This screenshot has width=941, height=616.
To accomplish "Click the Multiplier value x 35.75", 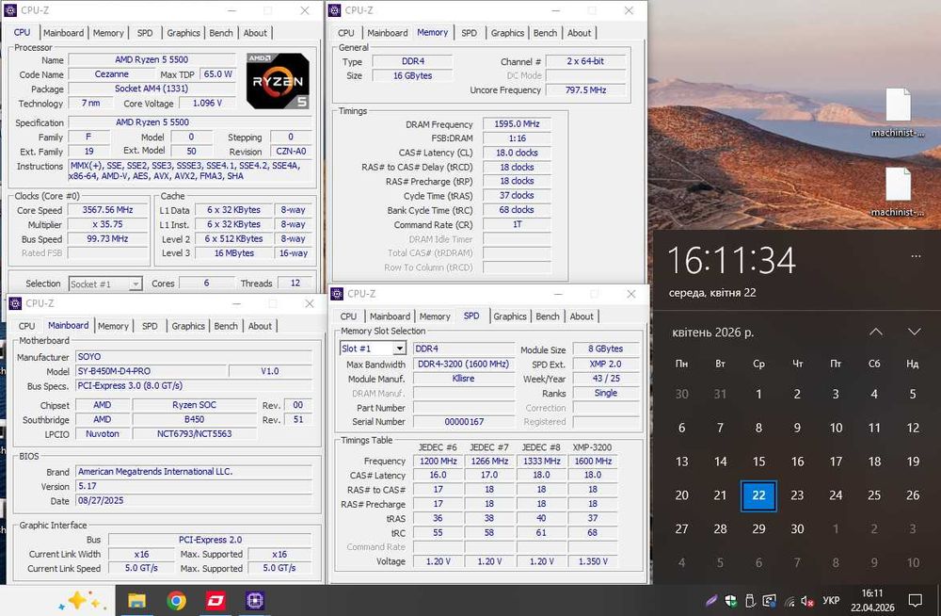I will tap(107, 224).
